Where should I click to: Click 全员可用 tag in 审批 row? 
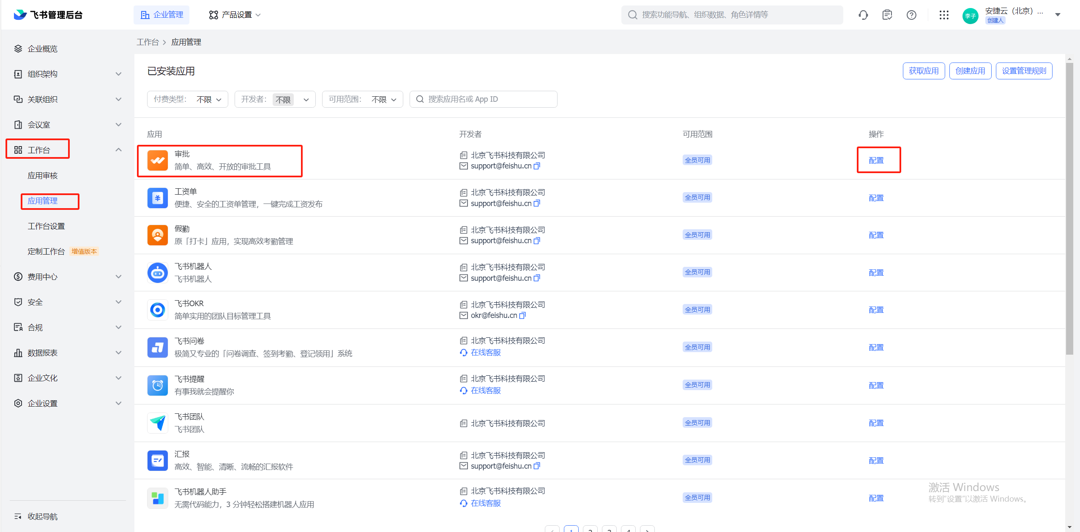[697, 160]
